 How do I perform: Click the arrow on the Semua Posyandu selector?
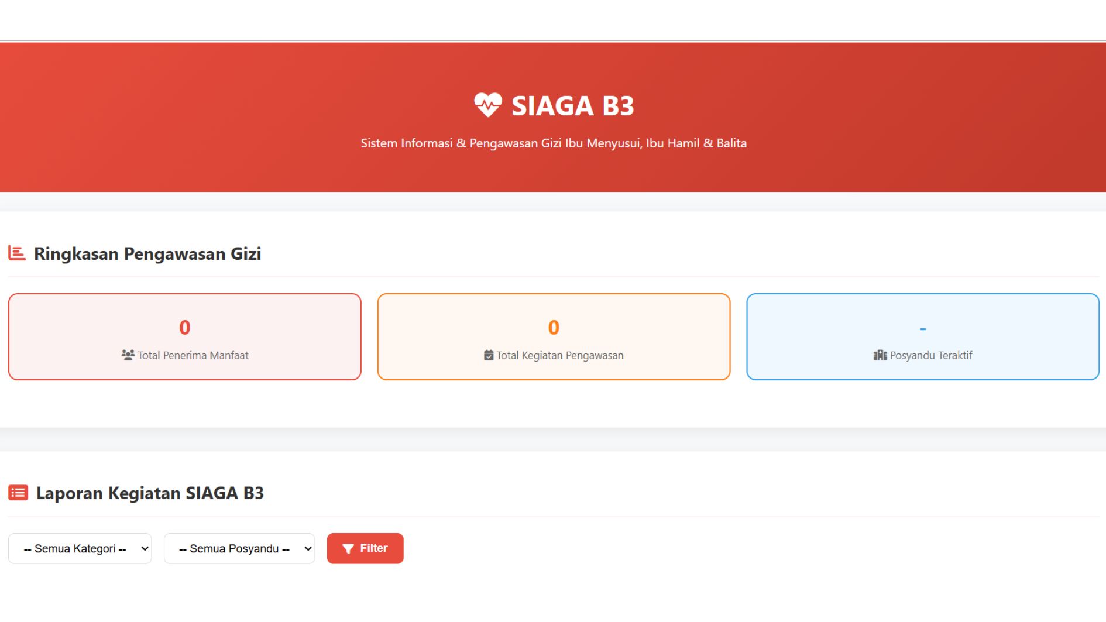(308, 549)
